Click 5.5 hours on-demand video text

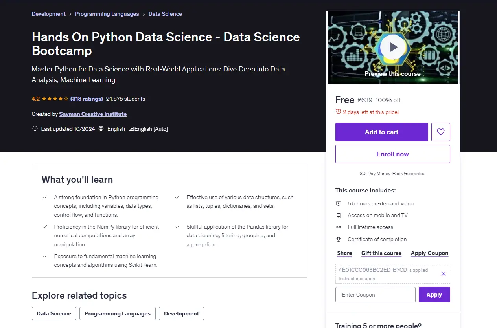(381, 203)
